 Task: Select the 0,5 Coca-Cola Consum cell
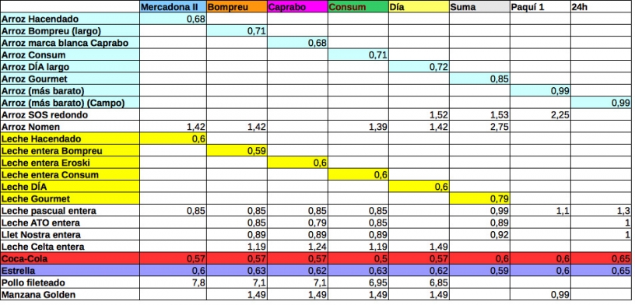359,258
